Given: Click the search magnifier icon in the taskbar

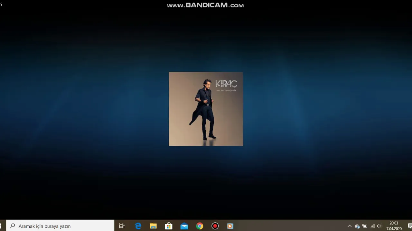Looking at the screenshot, I should pyautogui.click(x=13, y=226).
